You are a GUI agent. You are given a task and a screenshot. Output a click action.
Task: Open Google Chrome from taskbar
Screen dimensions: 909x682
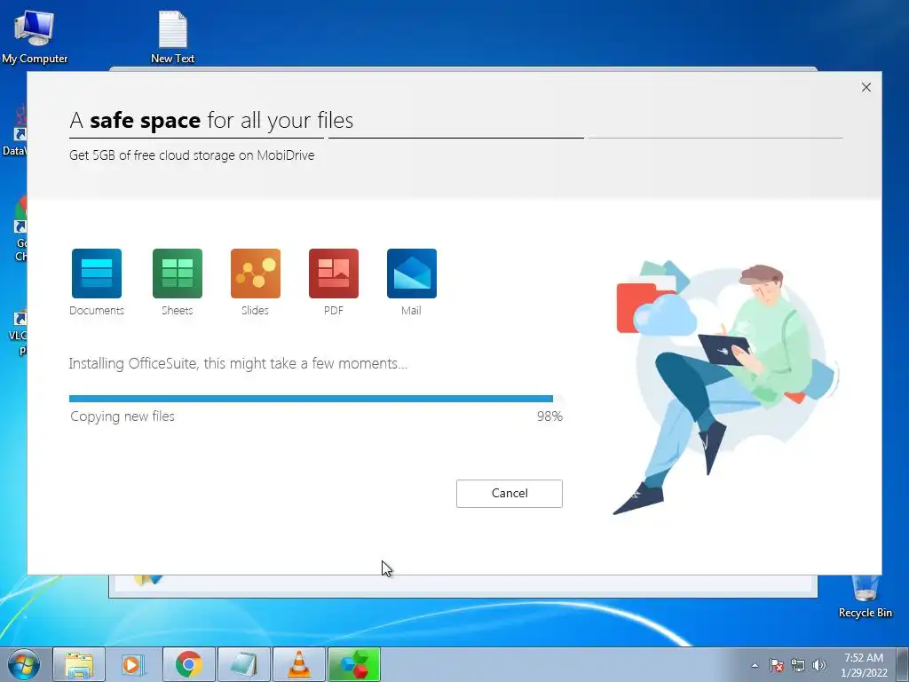coord(189,664)
